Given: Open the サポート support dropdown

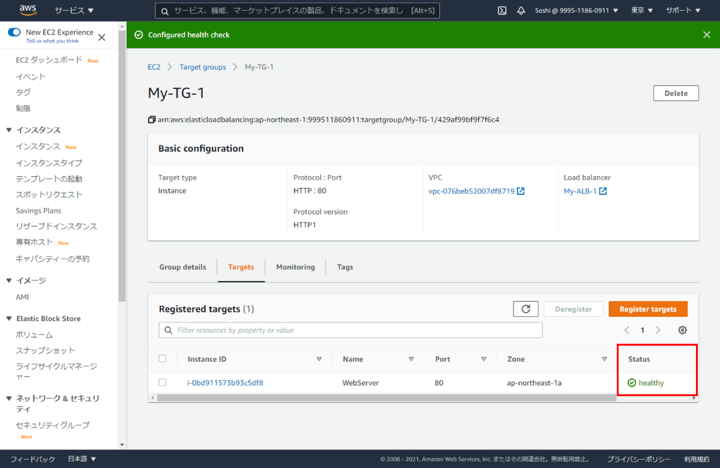Looking at the screenshot, I should coord(683,11).
